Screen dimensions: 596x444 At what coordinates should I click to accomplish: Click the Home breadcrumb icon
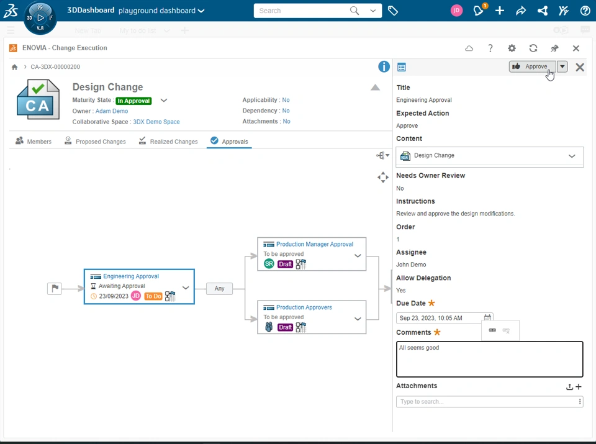tap(14, 67)
